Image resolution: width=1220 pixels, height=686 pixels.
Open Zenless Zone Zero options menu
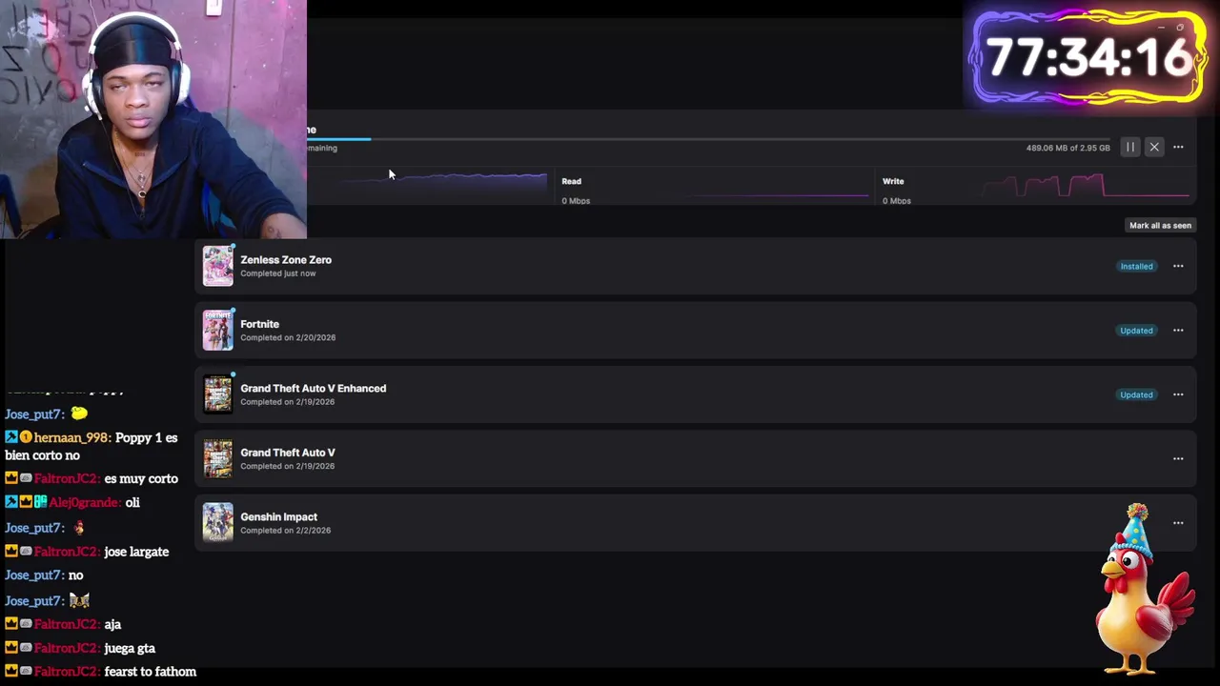point(1178,267)
